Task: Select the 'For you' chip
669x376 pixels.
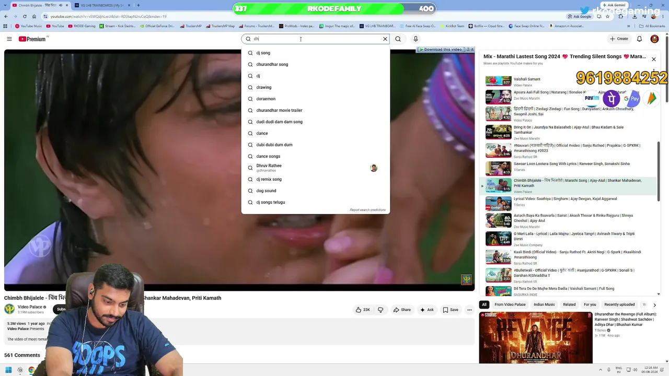Action: click(x=590, y=304)
